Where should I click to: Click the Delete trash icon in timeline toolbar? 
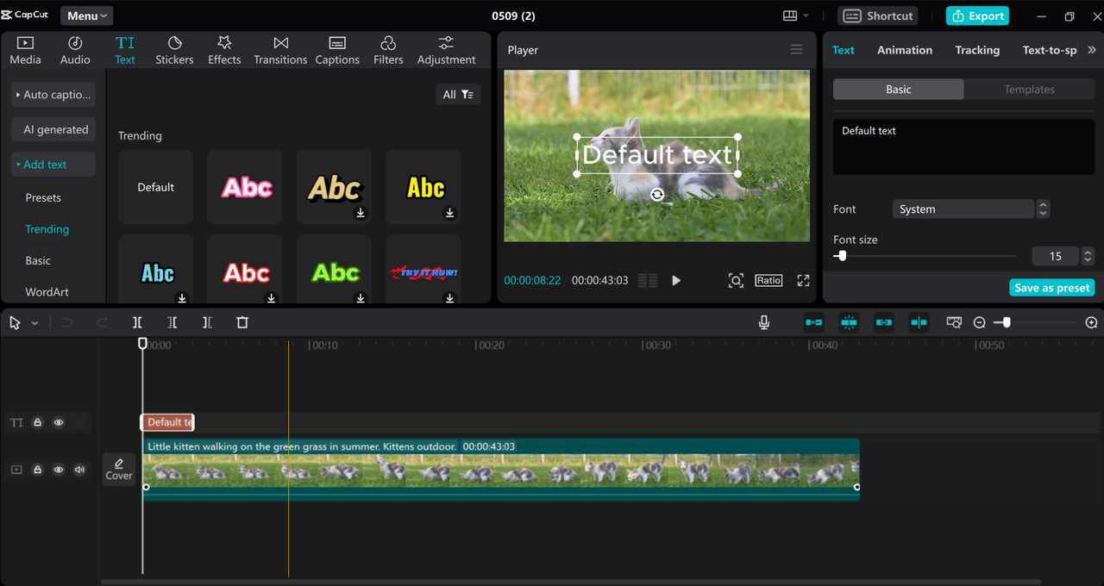(x=242, y=322)
